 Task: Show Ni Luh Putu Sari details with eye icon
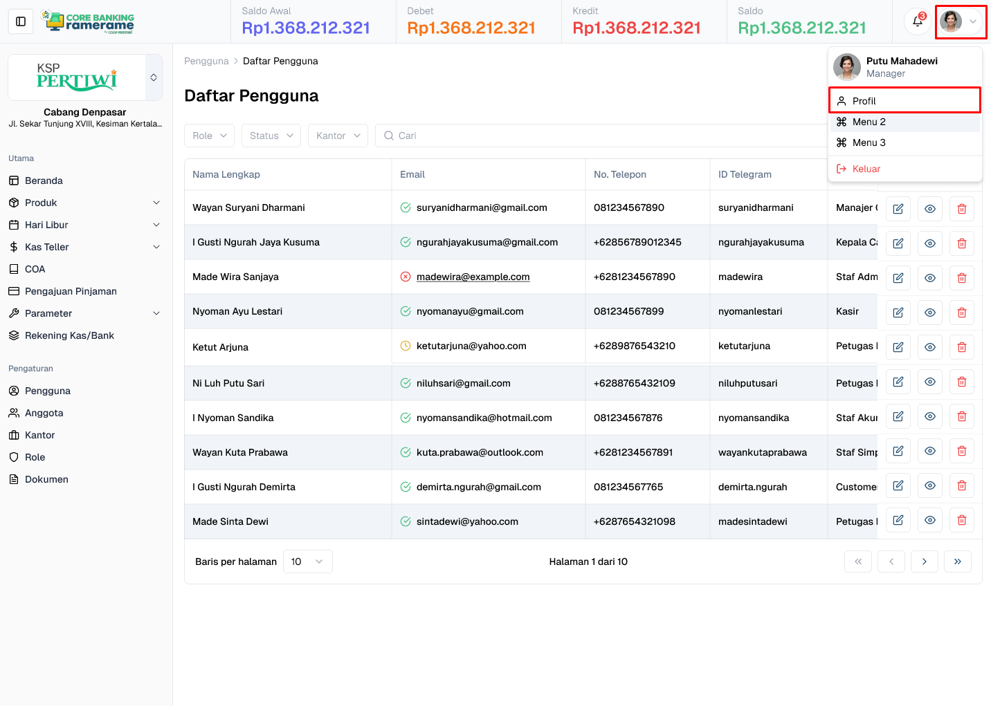click(929, 382)
